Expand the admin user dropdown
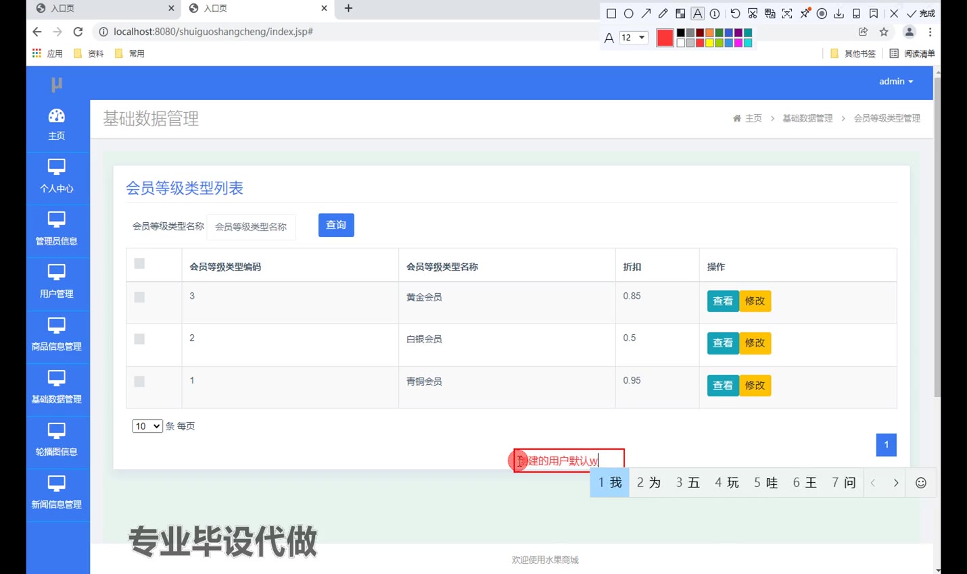Image resolution: width=967 pixels, height=574 pixels. coord(895,82)
